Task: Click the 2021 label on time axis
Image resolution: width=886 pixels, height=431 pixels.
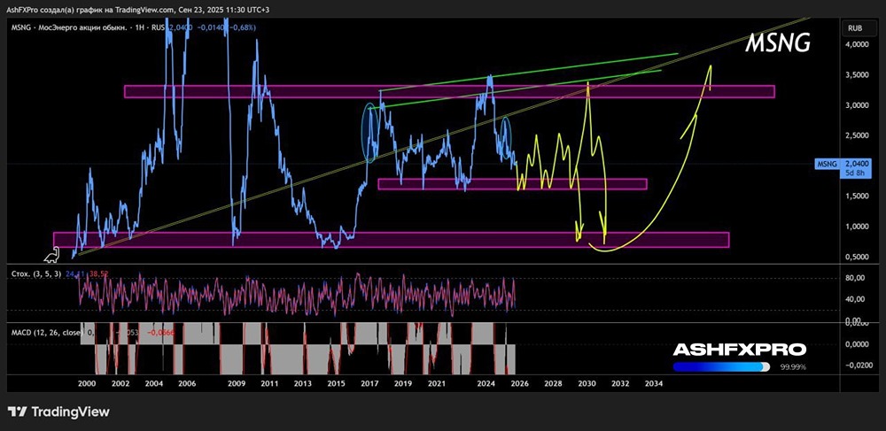Action: click(436, 383)
